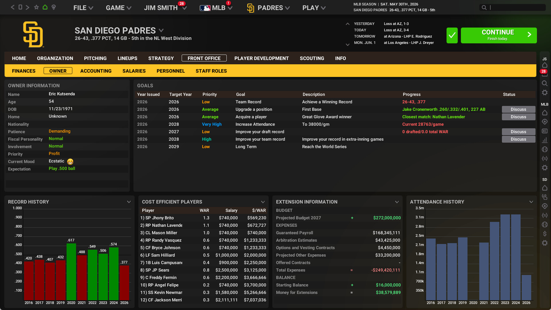The width and height of the screenshot is (551, 310).
Task: Click the green home icon in the top toolbar
Action: pos(45,7)
